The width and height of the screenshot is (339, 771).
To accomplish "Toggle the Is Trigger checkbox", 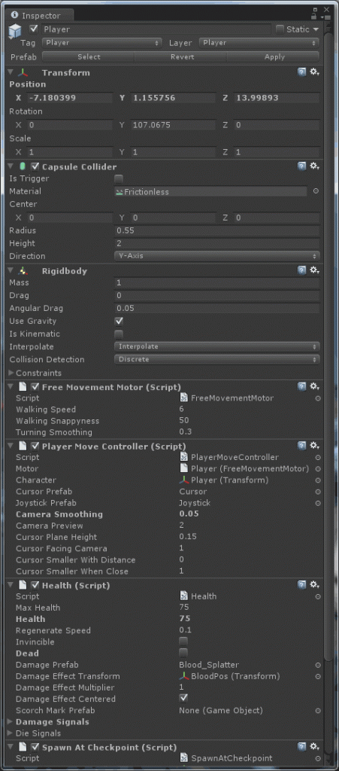I will [119, 179].
